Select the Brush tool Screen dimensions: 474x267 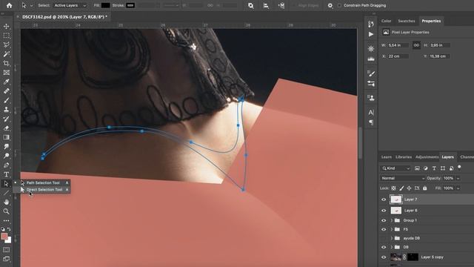coord(7,100)
